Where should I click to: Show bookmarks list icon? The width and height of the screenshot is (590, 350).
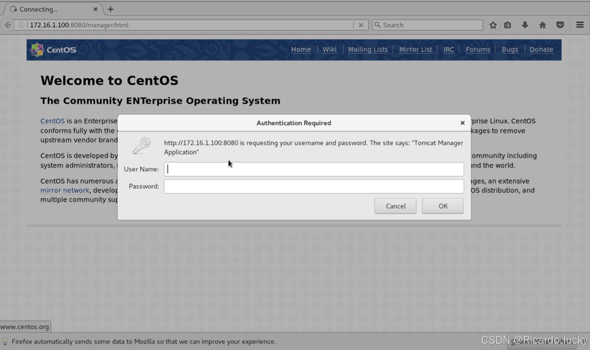508,25
